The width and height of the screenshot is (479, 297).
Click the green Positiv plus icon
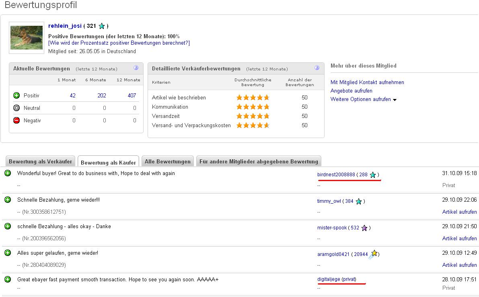pyautogui.click(x=16, y=95)
